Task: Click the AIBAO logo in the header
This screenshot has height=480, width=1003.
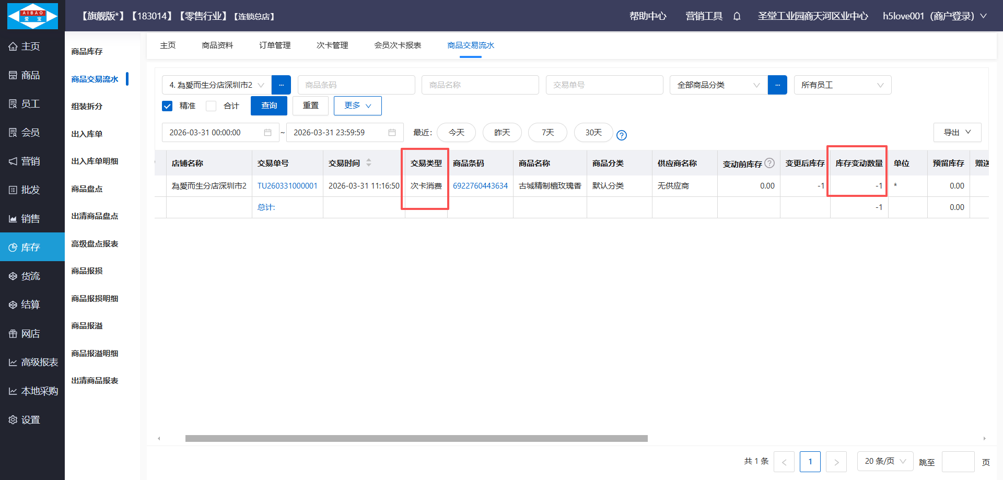Action: tap(32, 16)
